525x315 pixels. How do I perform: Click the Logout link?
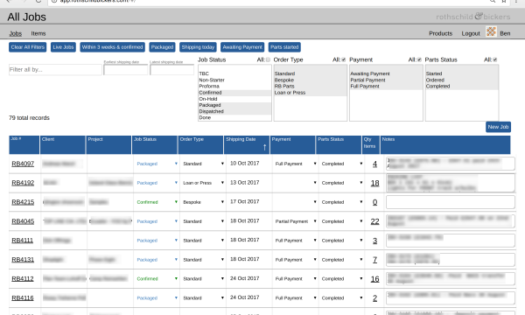tap(471, 33)
